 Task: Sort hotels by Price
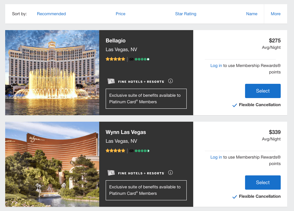point(120,14)
